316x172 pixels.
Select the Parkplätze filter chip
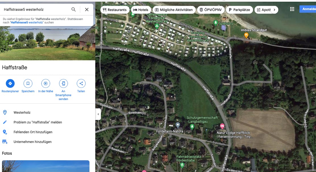coord(240,10)
